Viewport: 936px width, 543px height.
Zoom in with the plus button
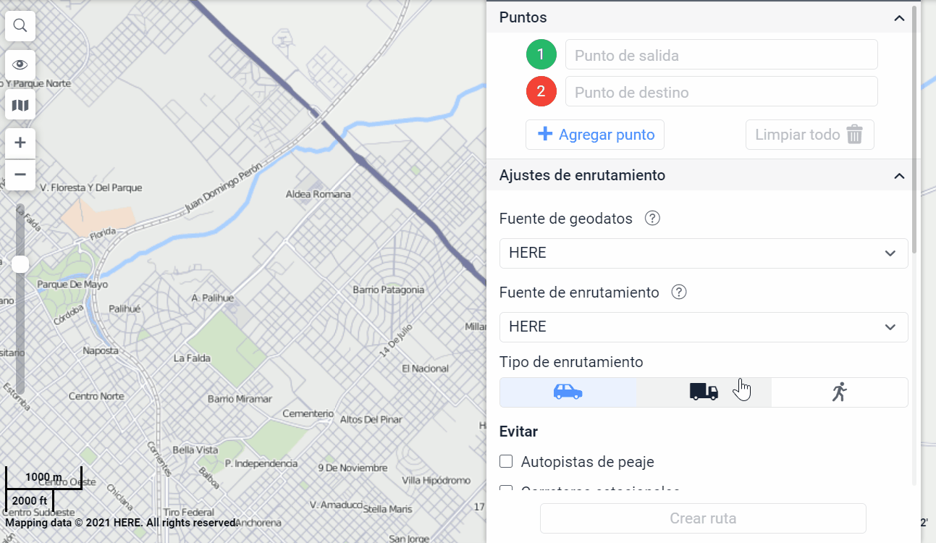20,143
